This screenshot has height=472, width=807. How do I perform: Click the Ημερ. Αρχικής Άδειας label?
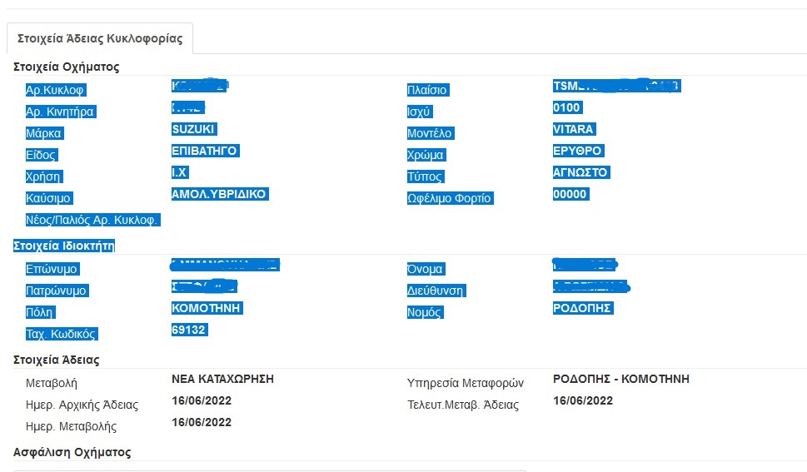(x=82, y=405)
